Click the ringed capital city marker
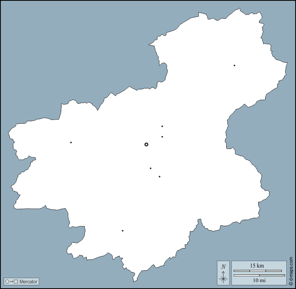296x289 pixels. click(x=146, y=144)
